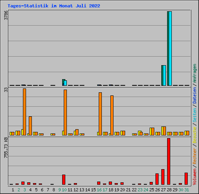The width and height of the screenshot is (199, 194).
Task: Select the tall red Volumen bar on day 28
Action: point(169,161)
